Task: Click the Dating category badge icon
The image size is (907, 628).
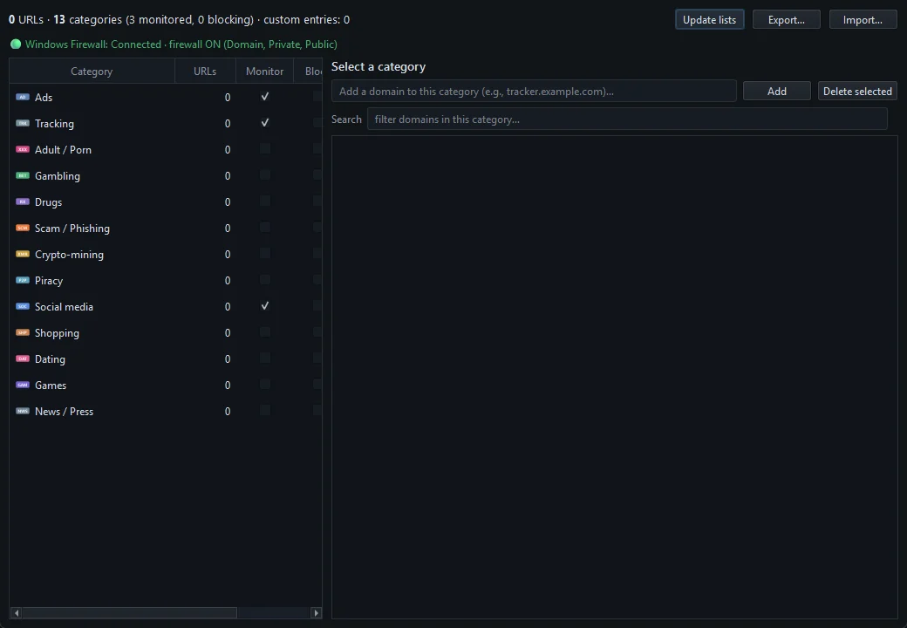Action: pyautogui.click(x=23, y=358)
